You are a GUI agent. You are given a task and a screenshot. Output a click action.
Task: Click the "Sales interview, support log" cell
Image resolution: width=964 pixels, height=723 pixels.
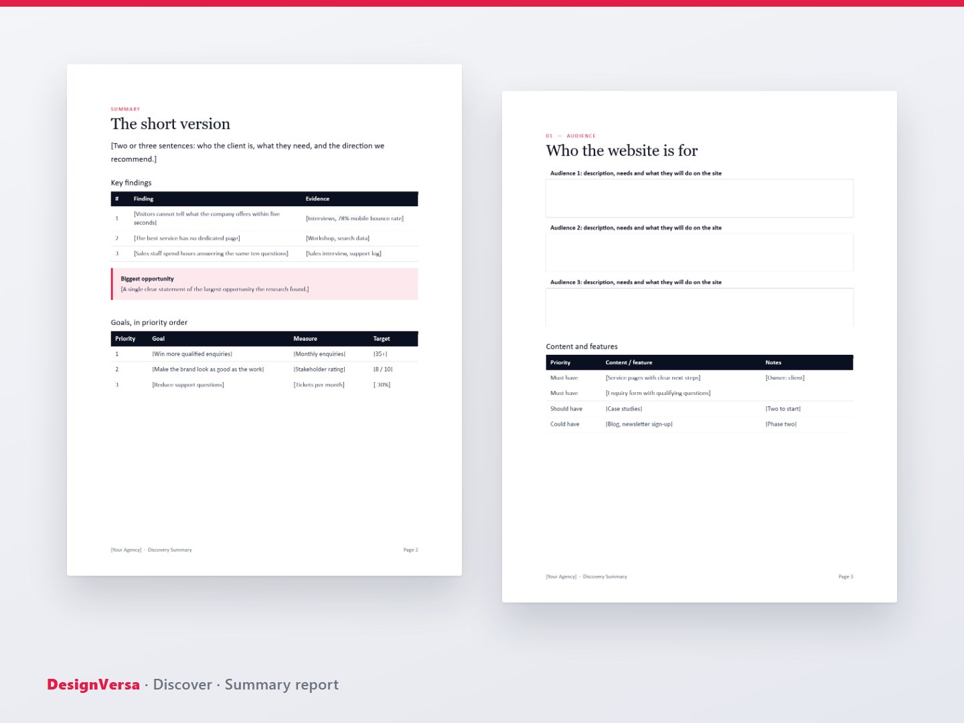pos(343,254)
